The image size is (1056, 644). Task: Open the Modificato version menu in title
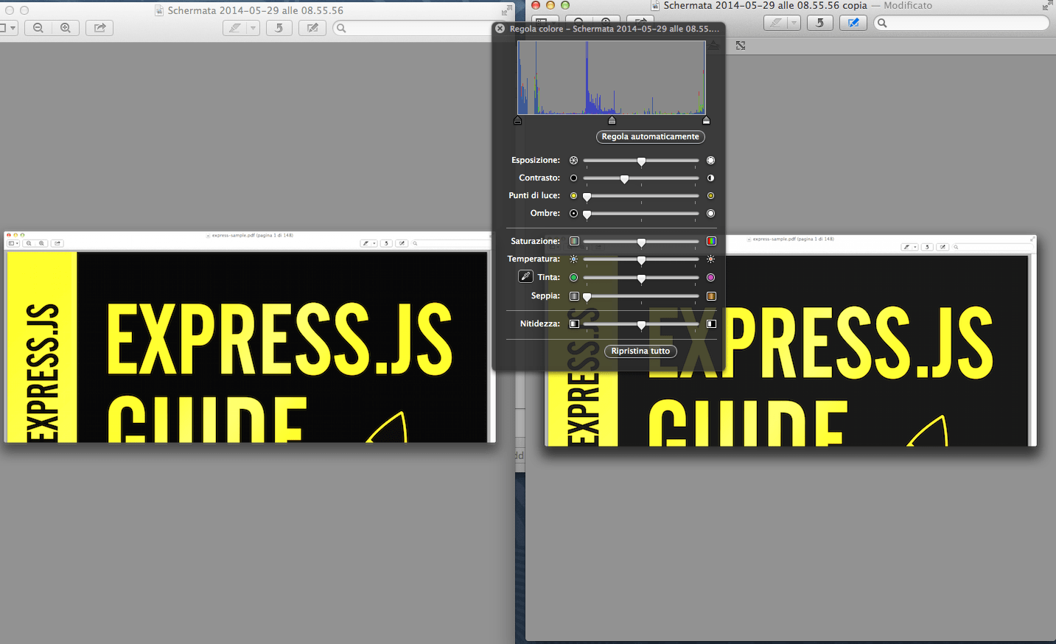908,5
